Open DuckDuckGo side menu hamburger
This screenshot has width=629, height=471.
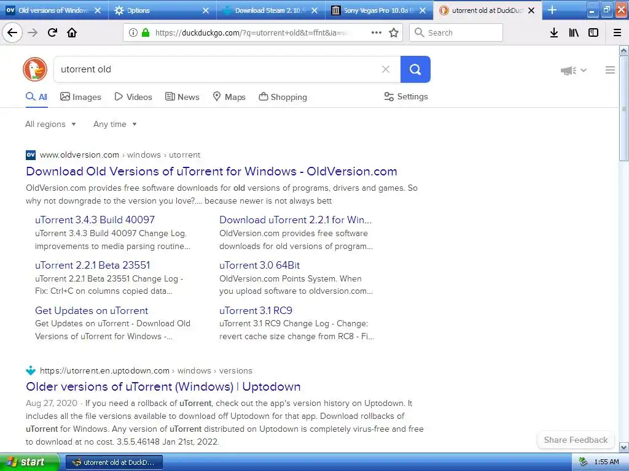click(610, 70)
